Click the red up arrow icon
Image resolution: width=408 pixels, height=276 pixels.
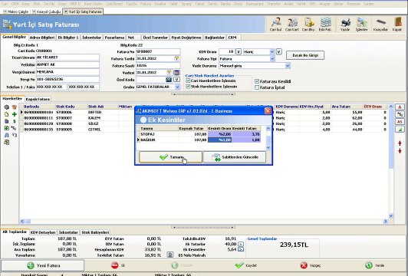[x=400, y=143]
